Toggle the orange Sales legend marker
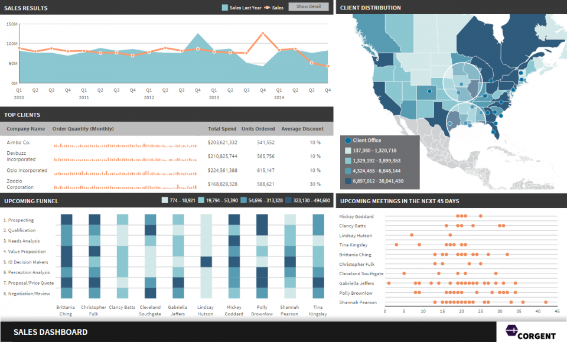The image size is (567, 342). 267,8
